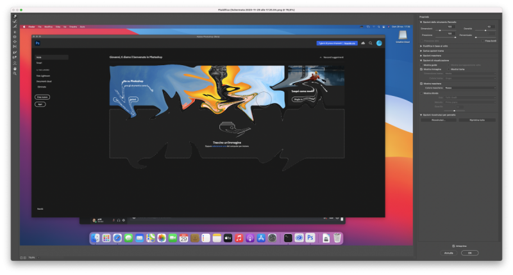Click the Densità slider
The height and width of the screenshot is (275, 513).
point(485,30)
